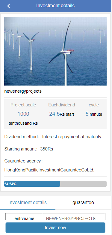Click the Invest now button
Viewport: 112px width, 235px height.
pyautogui.click(x=55, y=228)
